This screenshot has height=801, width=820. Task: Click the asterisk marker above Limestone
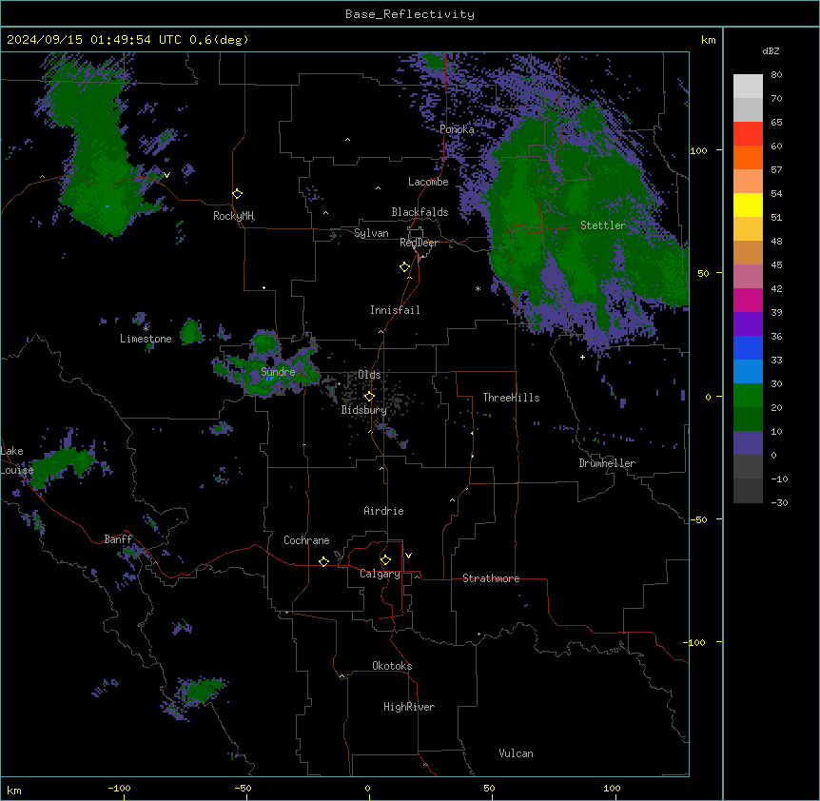tap(146, 328)
